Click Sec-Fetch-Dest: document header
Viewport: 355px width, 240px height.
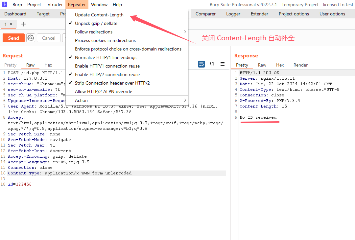(39, 151)
